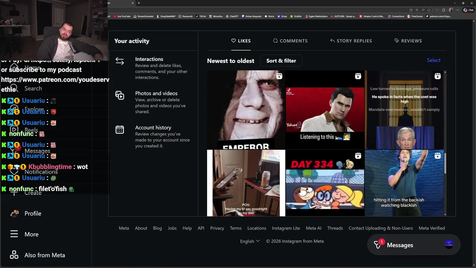
Task: Open the 'Law turned to leverage' reel
Action: 404,110
